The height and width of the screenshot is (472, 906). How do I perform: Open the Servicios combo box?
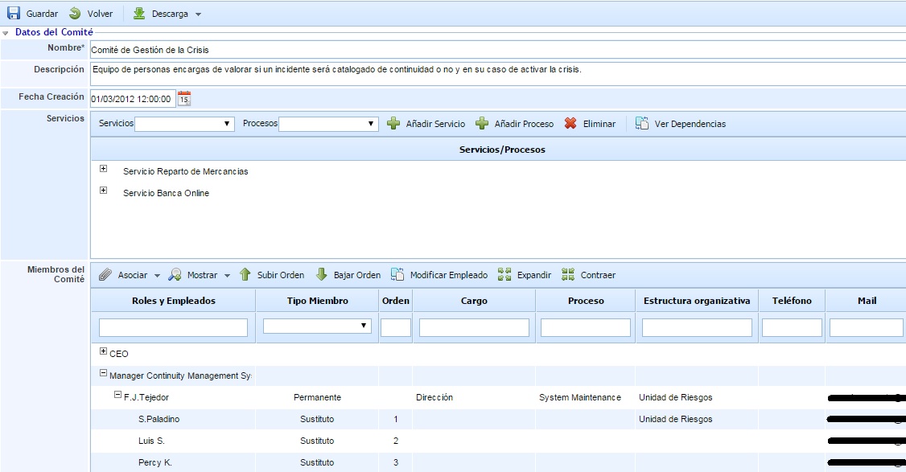184,124
